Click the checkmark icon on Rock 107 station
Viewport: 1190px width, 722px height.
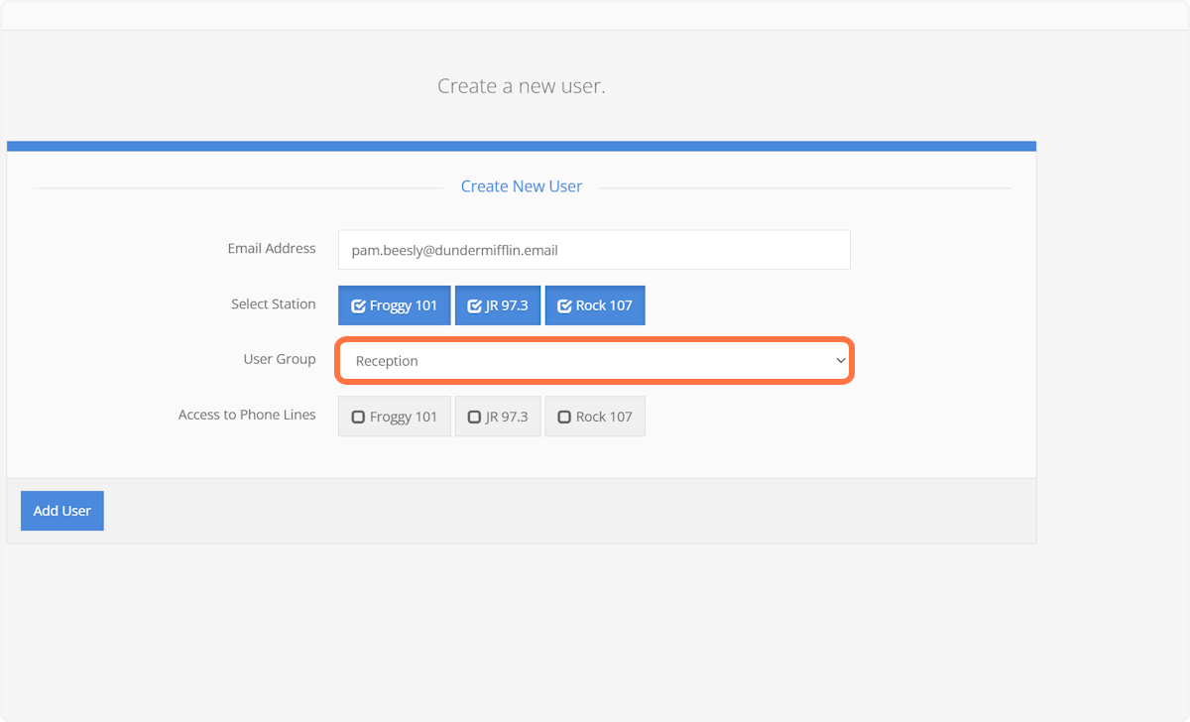565,304
